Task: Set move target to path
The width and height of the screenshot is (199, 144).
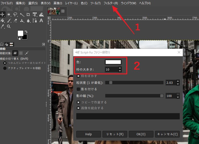Action: (27, 53)
